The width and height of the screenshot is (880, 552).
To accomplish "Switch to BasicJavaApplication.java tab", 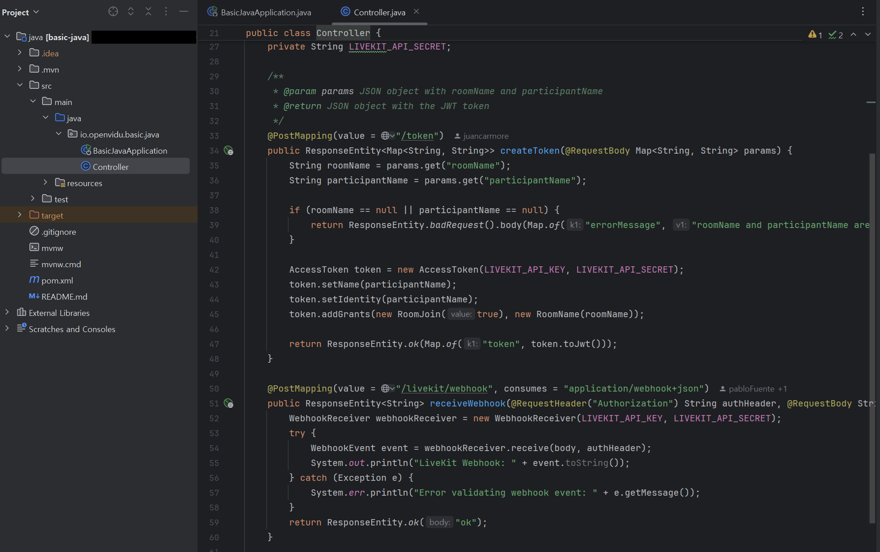I will pos(265,13).
